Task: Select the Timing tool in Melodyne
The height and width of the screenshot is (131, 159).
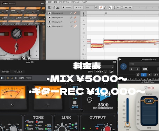Action: click(x=126, y=8)
